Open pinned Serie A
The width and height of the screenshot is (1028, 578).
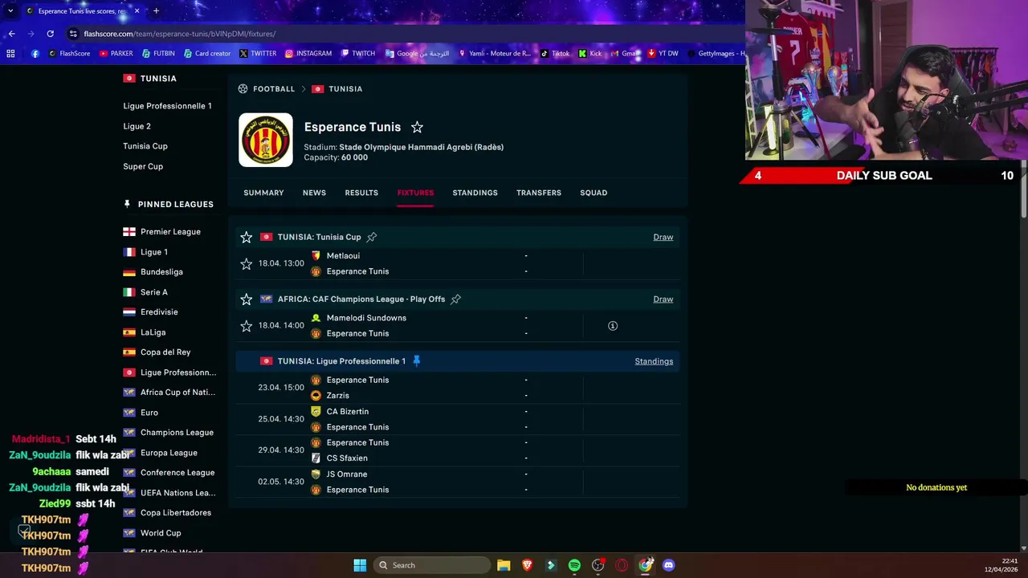click(154, 292)
